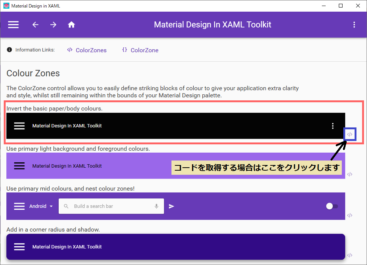
Task: Click hamburger icon in the dark rounded zone
Action: pos(19,247)
